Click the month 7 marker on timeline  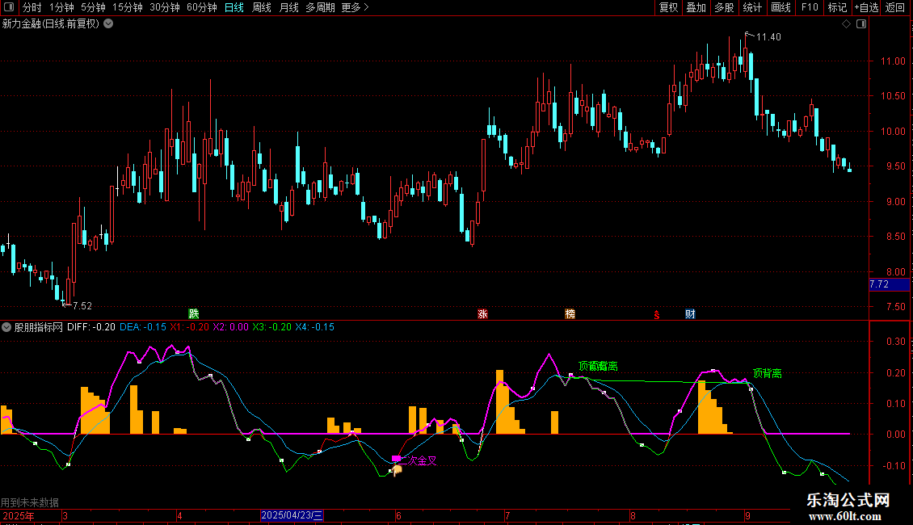pyautogui.click(x=507, y=515)
